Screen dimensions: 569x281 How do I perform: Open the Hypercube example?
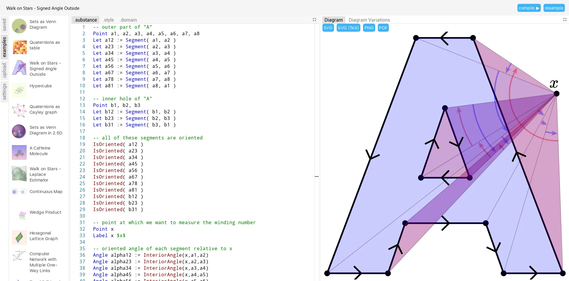pyautogui.click(x=41, y=86)
